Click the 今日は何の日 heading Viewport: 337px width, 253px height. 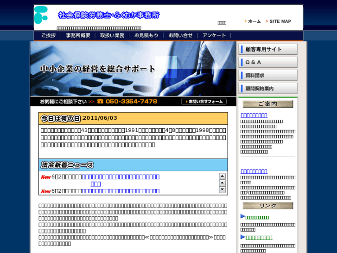(60, 118)
